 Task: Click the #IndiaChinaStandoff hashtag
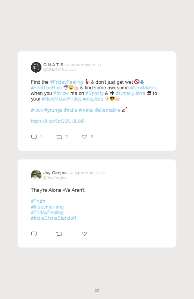[53, 218]
